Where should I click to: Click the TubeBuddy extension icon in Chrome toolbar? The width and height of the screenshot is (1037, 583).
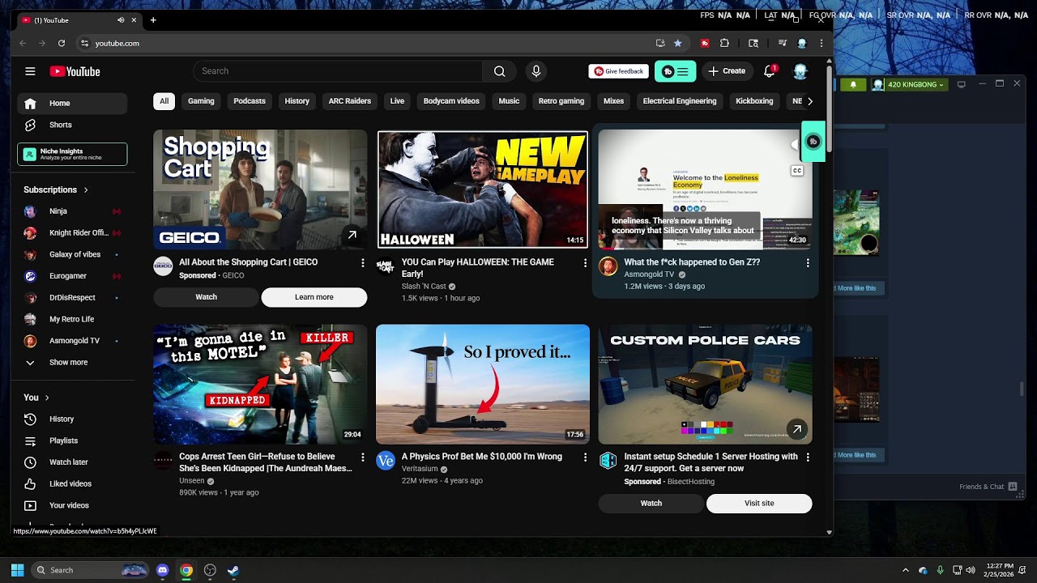point(705,43)
